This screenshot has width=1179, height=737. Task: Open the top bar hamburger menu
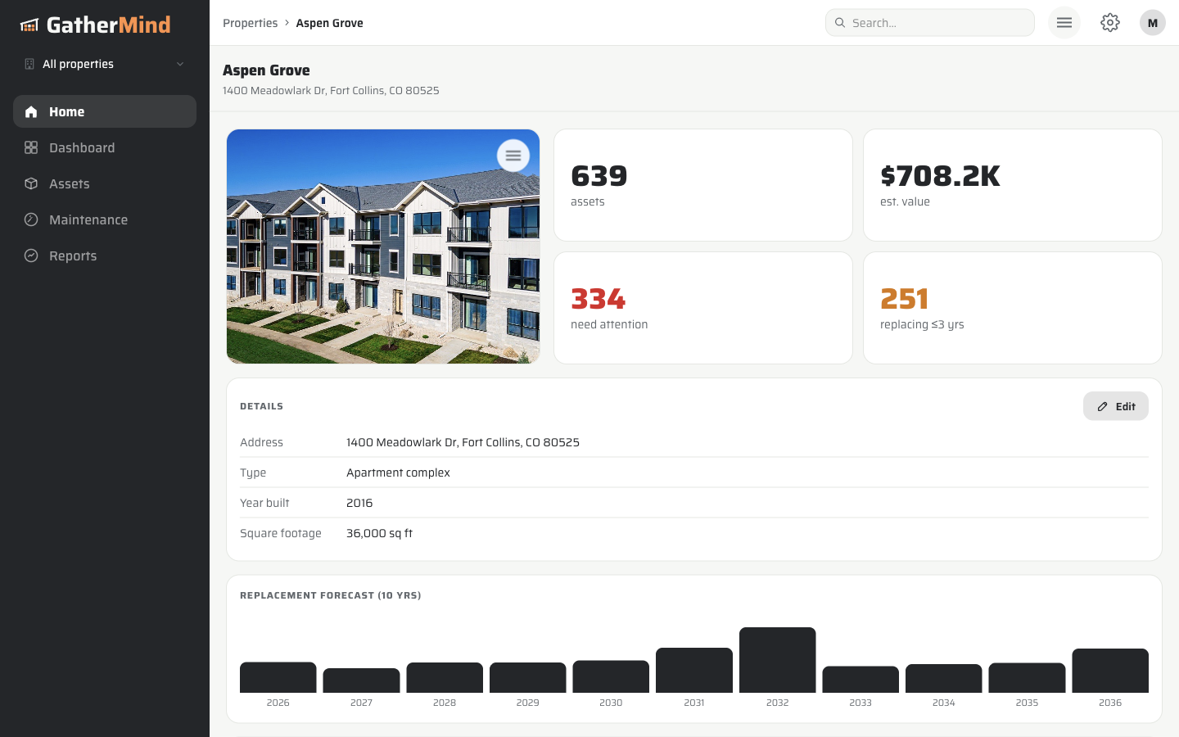[x=1064, y=23]
